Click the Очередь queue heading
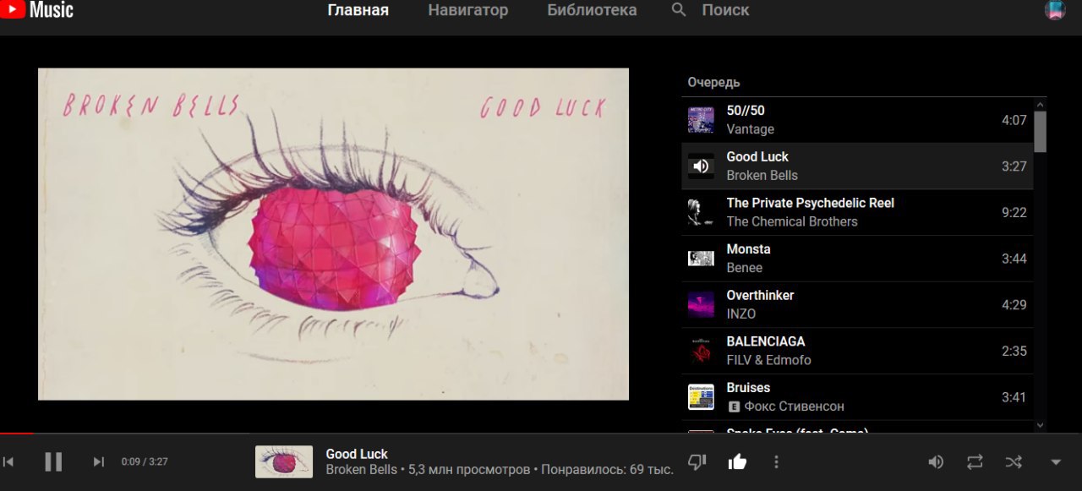 pos(713,82)
